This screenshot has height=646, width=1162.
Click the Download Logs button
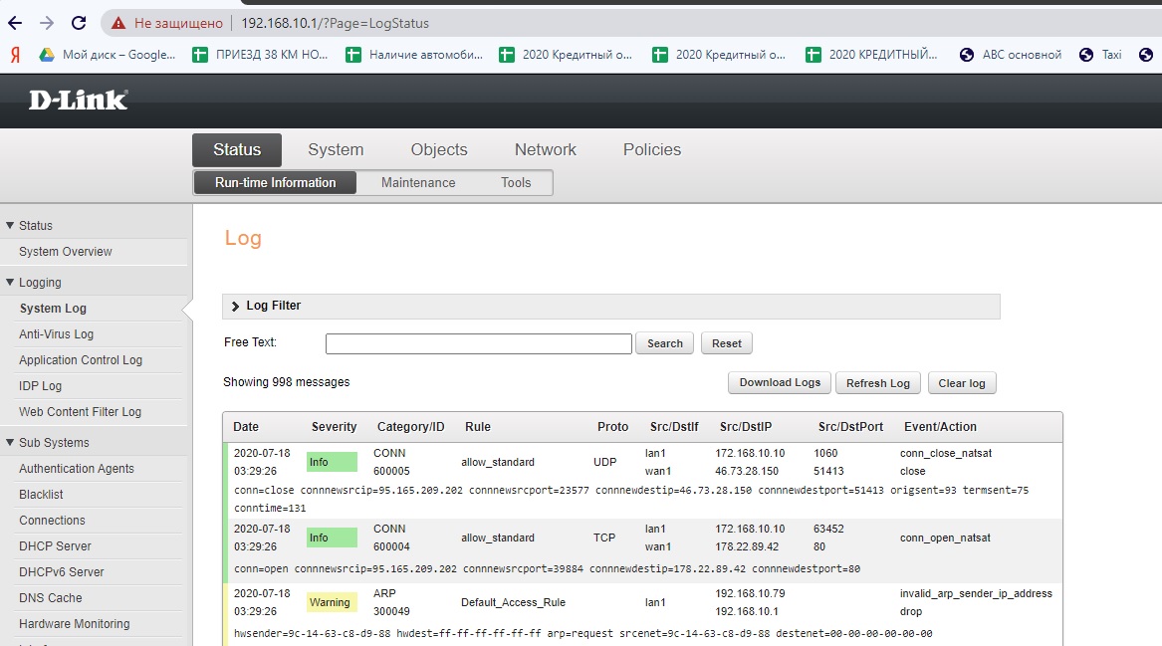coord(780,383)
